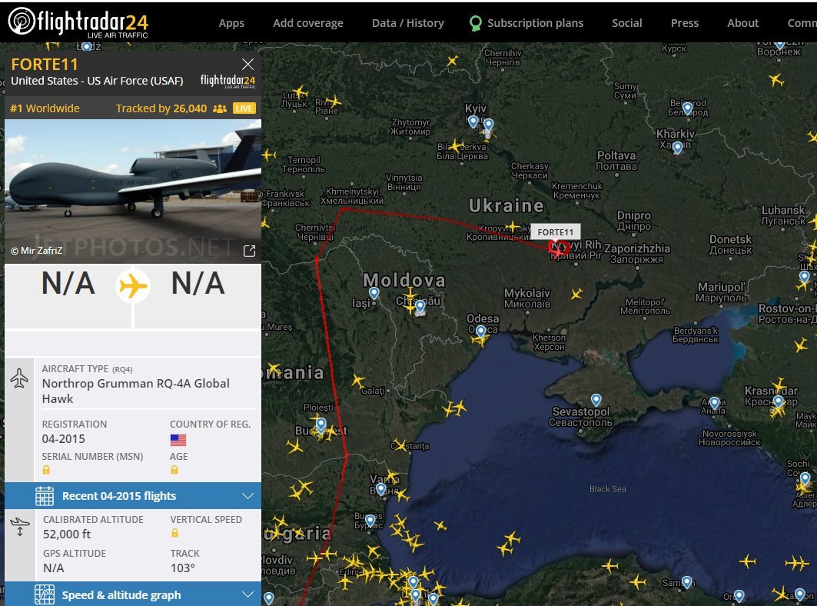Open the aircraft photo in external link icon

[250, 251]
